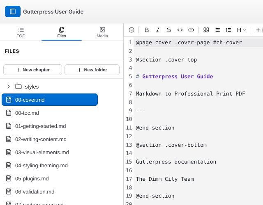Place cursor on '@page cover' line

[189, 43]
